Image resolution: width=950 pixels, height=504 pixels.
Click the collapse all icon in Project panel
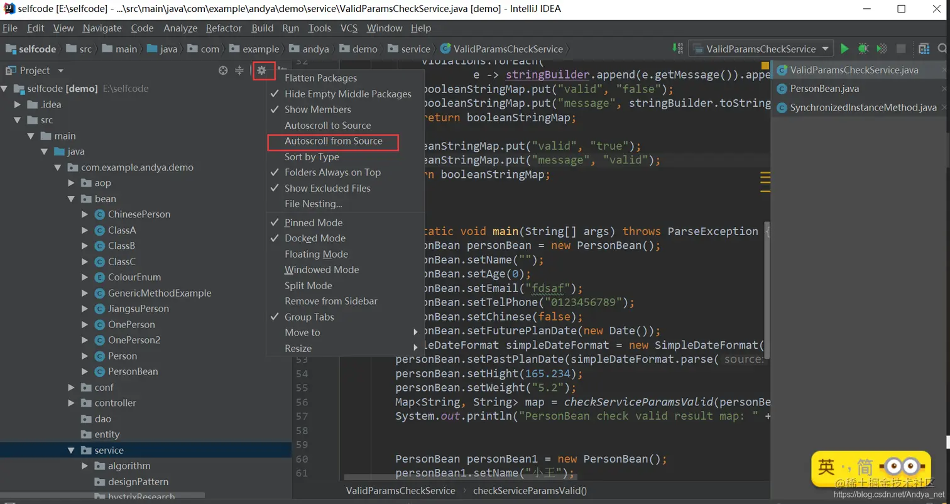coord(239,70)
